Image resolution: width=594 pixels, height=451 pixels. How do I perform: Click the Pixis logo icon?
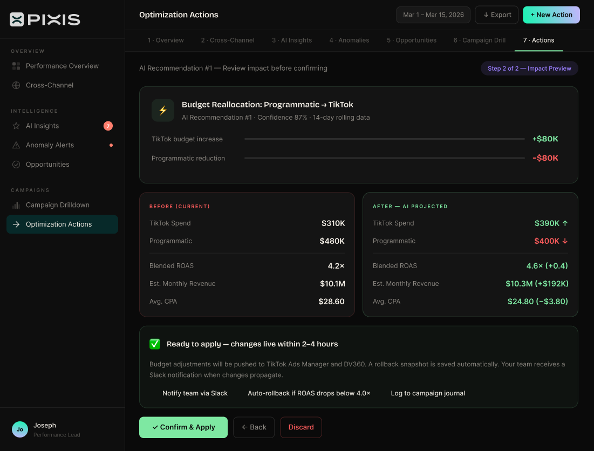click(17, 19)
